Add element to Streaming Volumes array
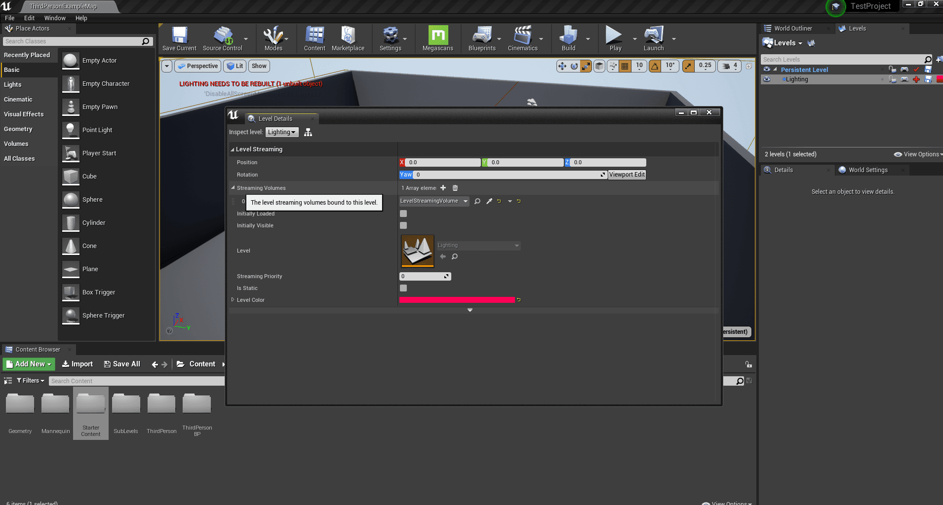The width and height of the screenshot is (943, 505). tap(443, 188)
